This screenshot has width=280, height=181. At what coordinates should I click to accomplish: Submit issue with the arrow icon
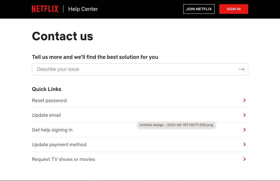[x=242, y=69]
